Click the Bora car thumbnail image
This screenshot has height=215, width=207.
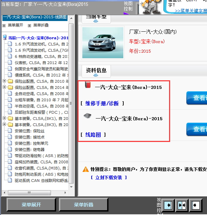tap(103, 43)
